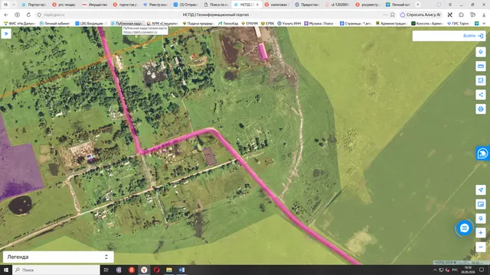Expand the tab list dropdown arrow

click(14, 5)
